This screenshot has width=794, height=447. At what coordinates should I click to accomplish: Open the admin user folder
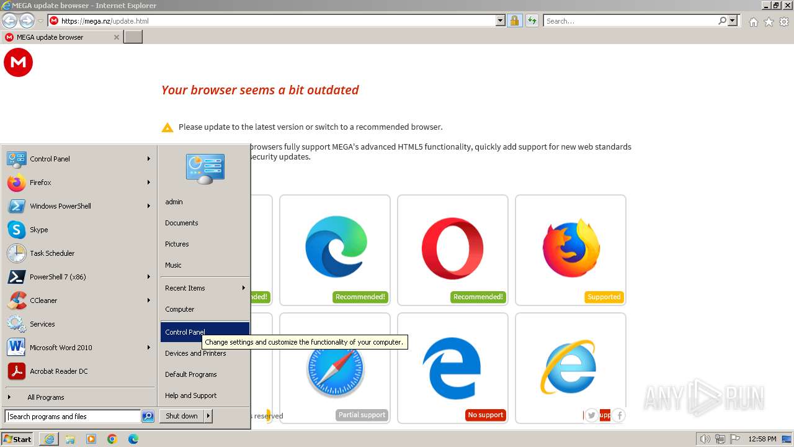point(205,202)
